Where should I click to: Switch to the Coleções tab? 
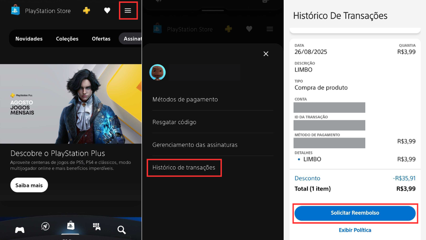pyautogui.click(x=67, y=39)
